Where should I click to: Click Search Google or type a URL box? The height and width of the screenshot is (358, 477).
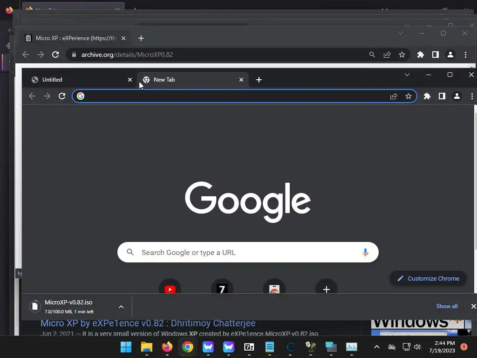tap(248, 252)
